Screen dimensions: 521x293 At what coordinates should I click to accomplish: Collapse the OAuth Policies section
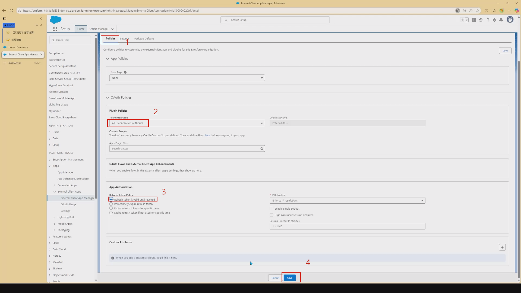pyautogui.click(x=108, y=97)
